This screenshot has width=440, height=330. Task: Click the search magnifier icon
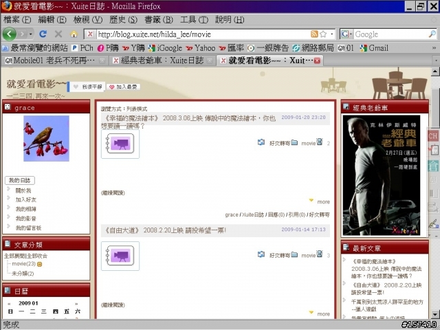[432, 34]
